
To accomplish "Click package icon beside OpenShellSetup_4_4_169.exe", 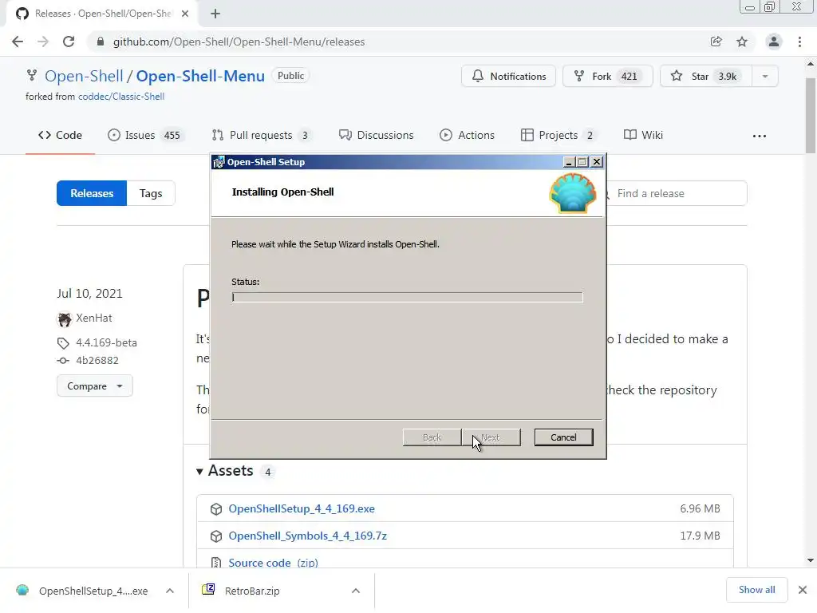I will tap(215, 509).
